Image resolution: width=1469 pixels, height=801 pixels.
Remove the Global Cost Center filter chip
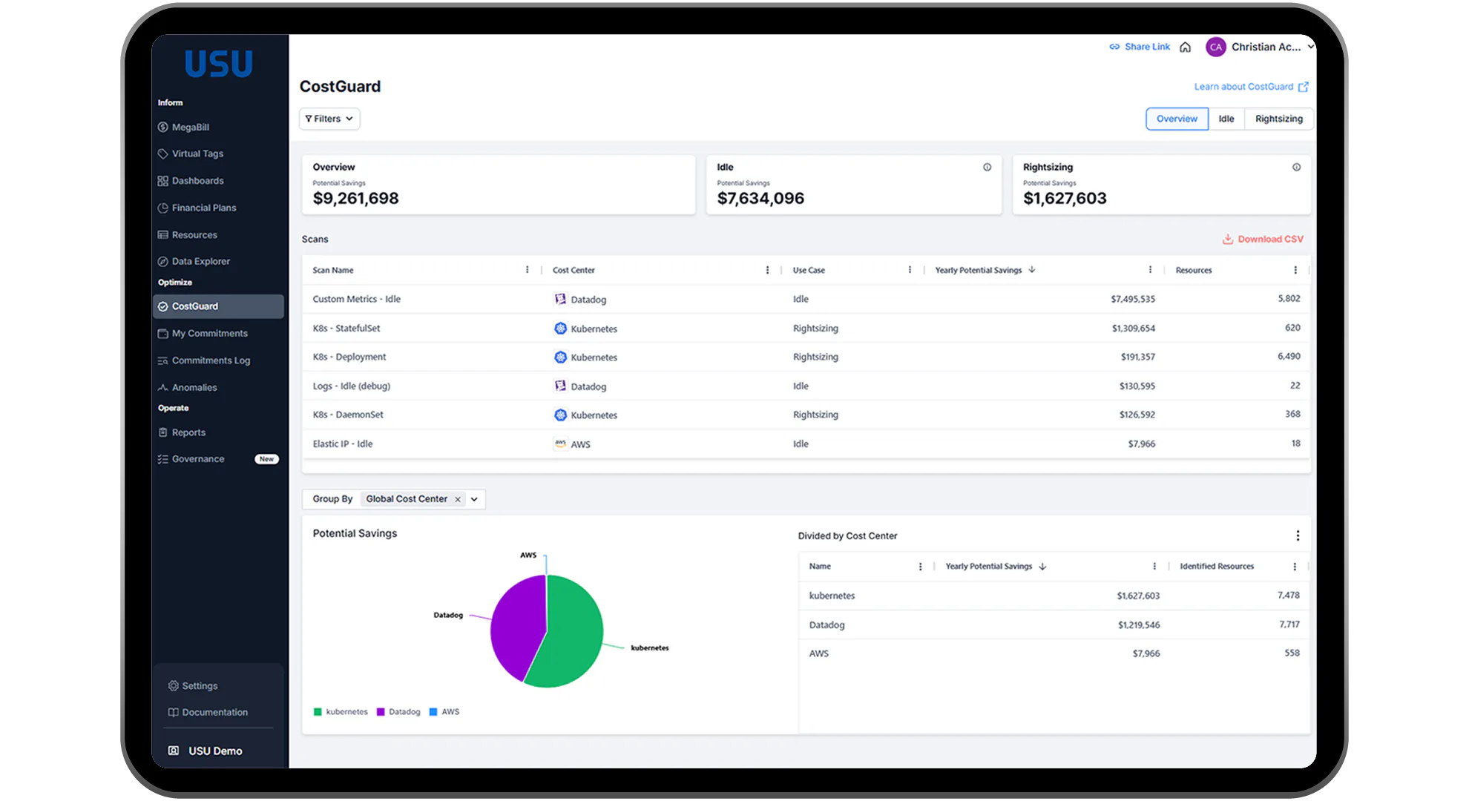pos(458,499)
